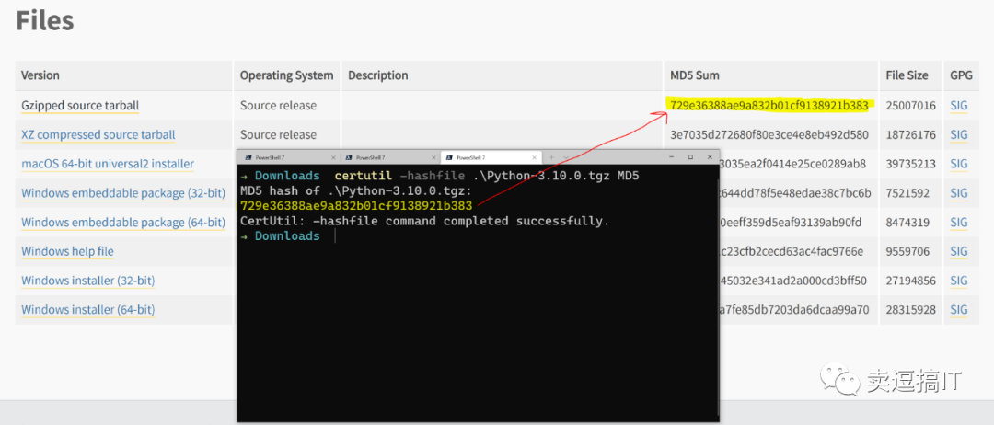
Task: Click file size 28315928
Action: (x=911, y=310)
